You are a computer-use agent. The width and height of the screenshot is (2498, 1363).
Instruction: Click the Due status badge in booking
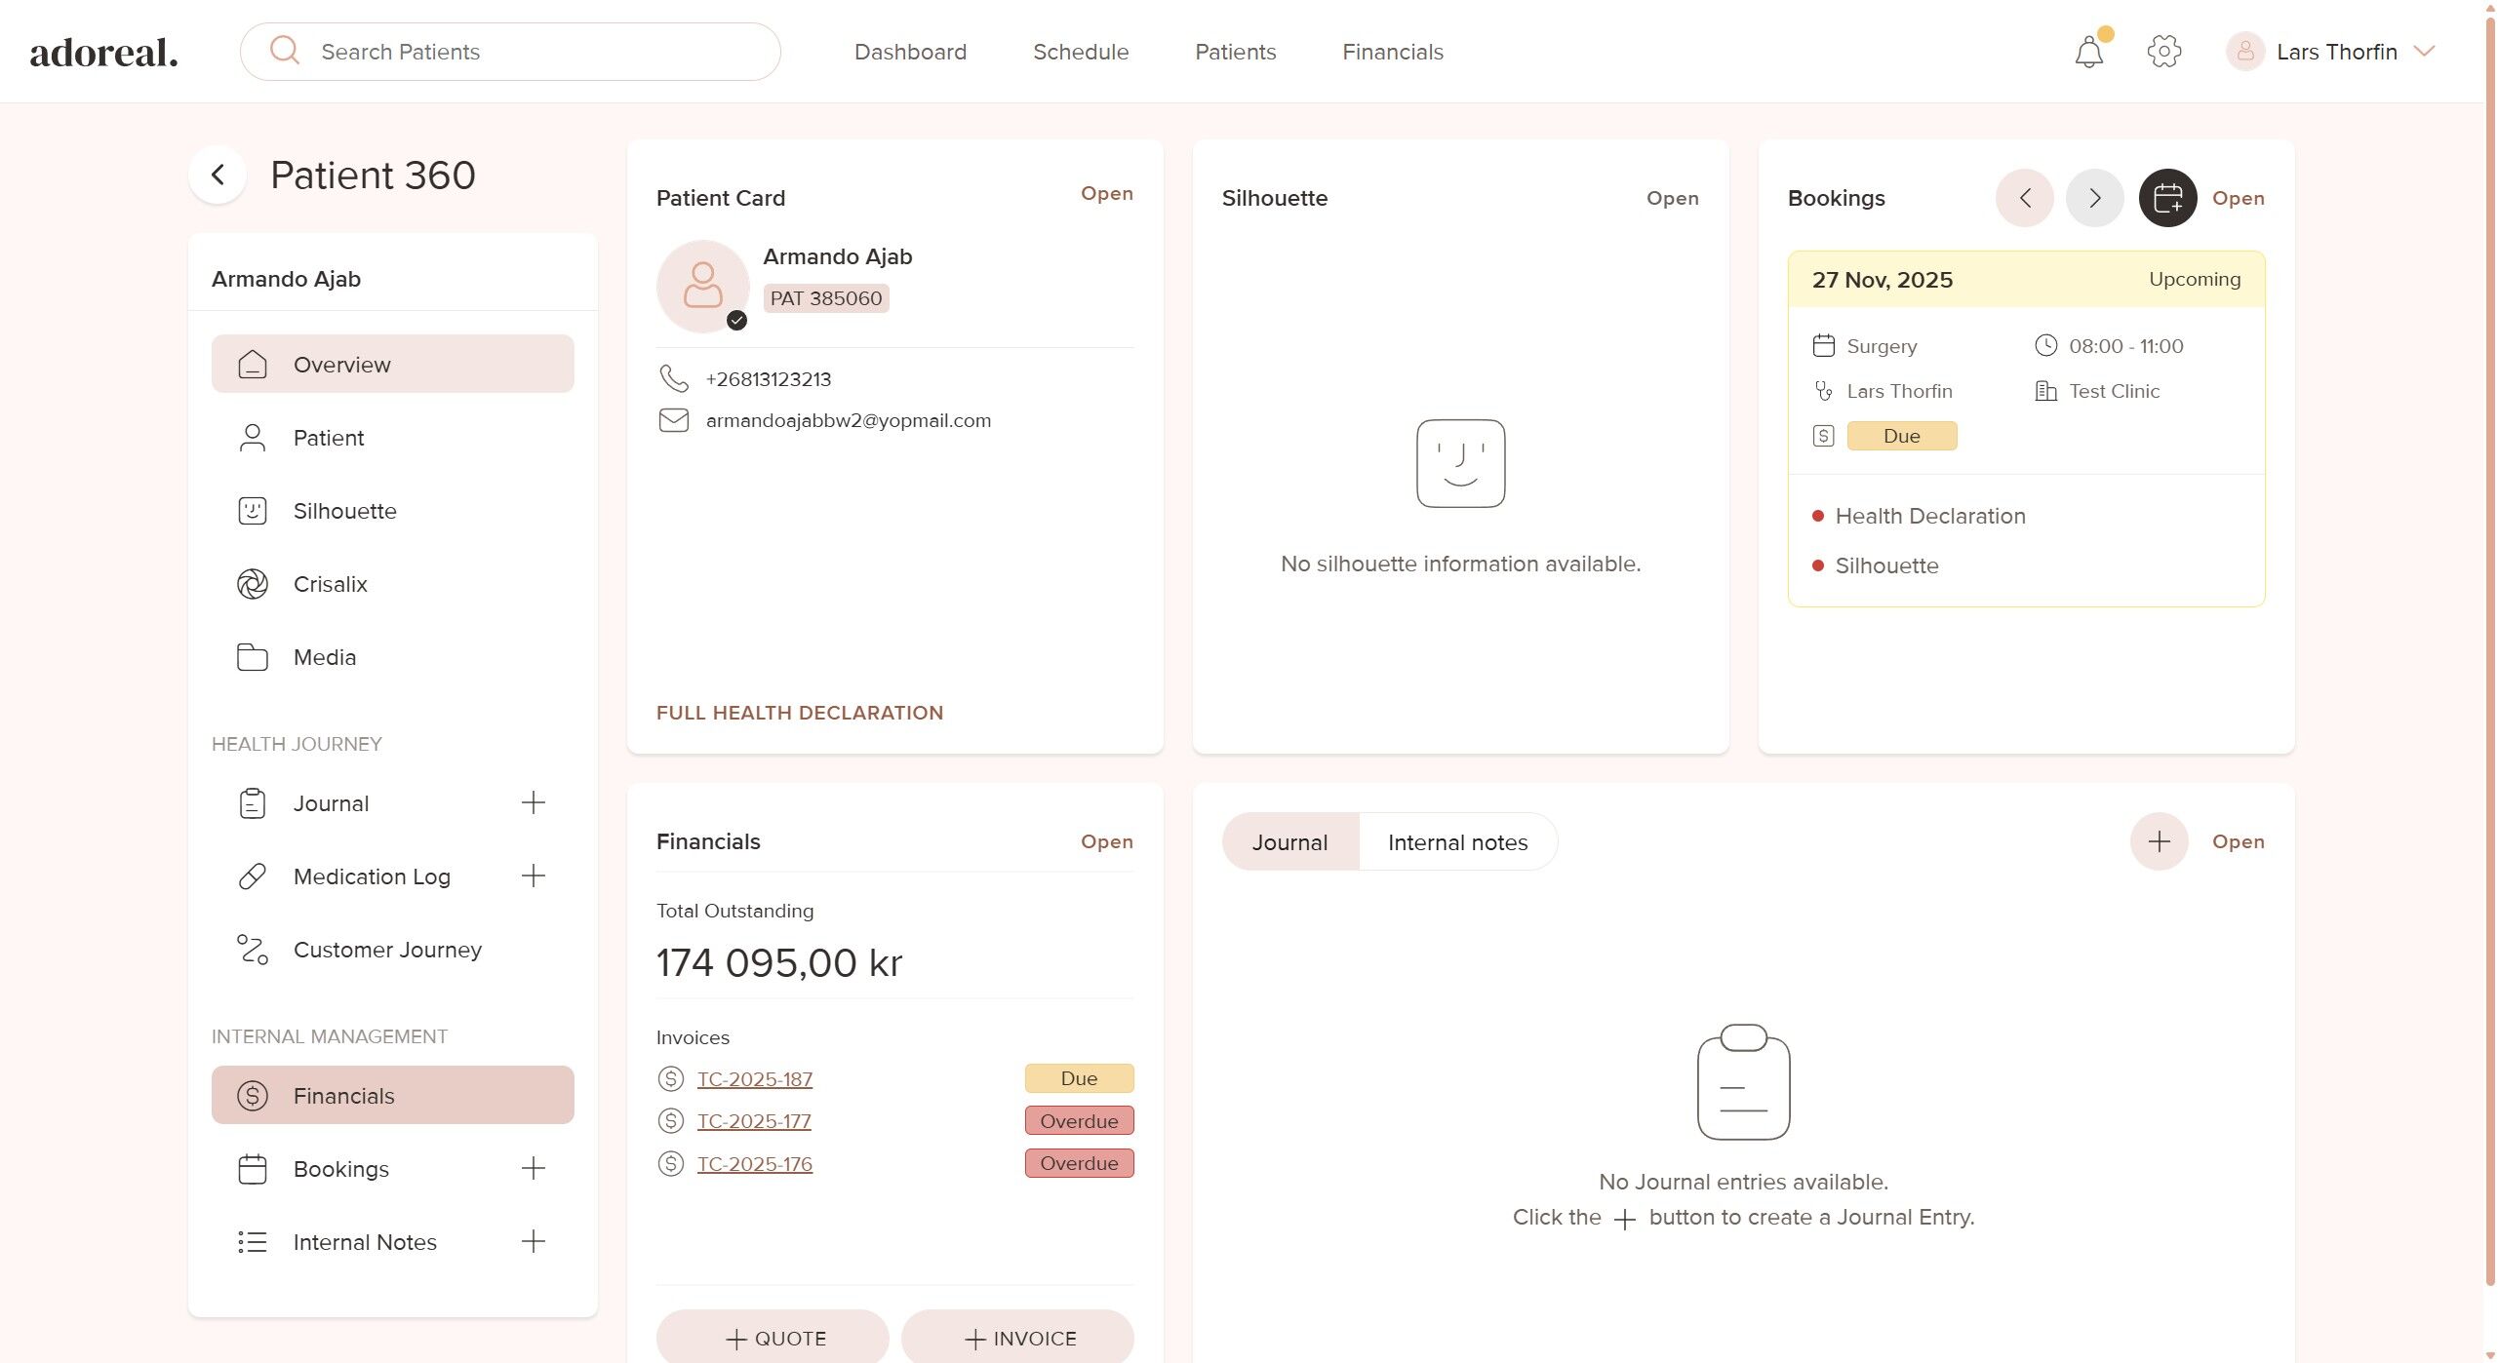[1901, 436]
